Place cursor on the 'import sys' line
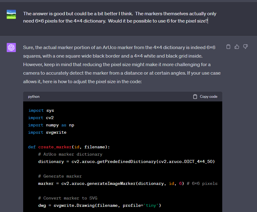Viewport: 257px width, 212px height. tap(41, 111)
